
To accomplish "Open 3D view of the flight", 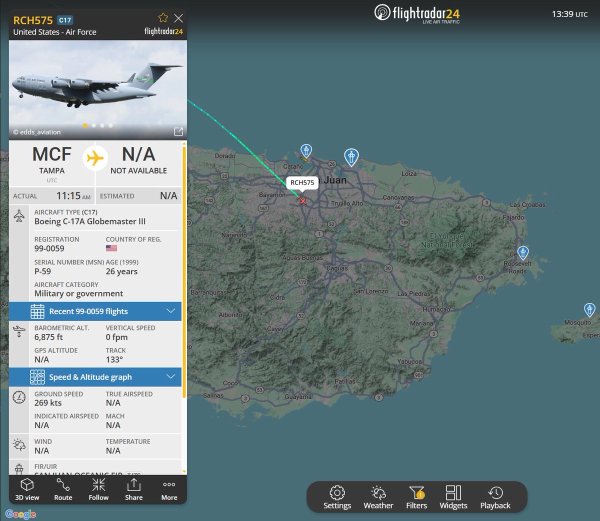I will point(27,489).
